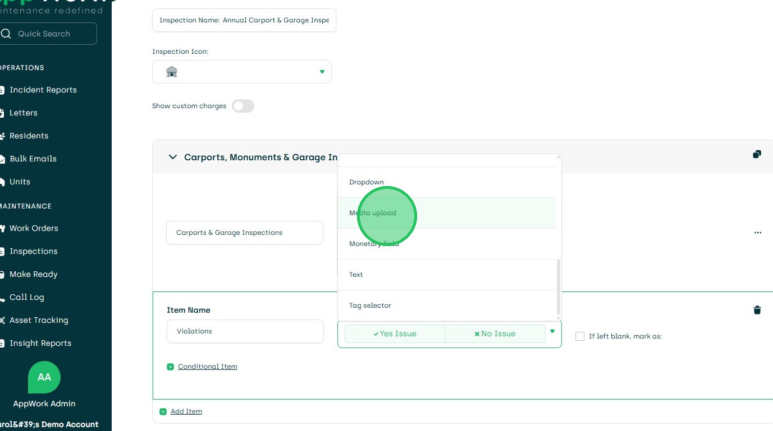Choose Tag selector from the list
Screen dimensions: 773x431
click(x=370, y=305)
